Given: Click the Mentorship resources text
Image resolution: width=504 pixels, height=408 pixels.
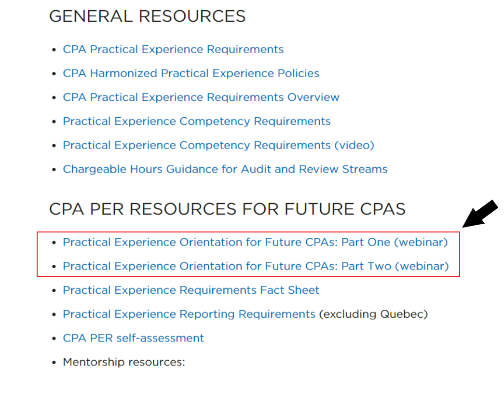Looking at the screenshot, I should pos(124,362).
